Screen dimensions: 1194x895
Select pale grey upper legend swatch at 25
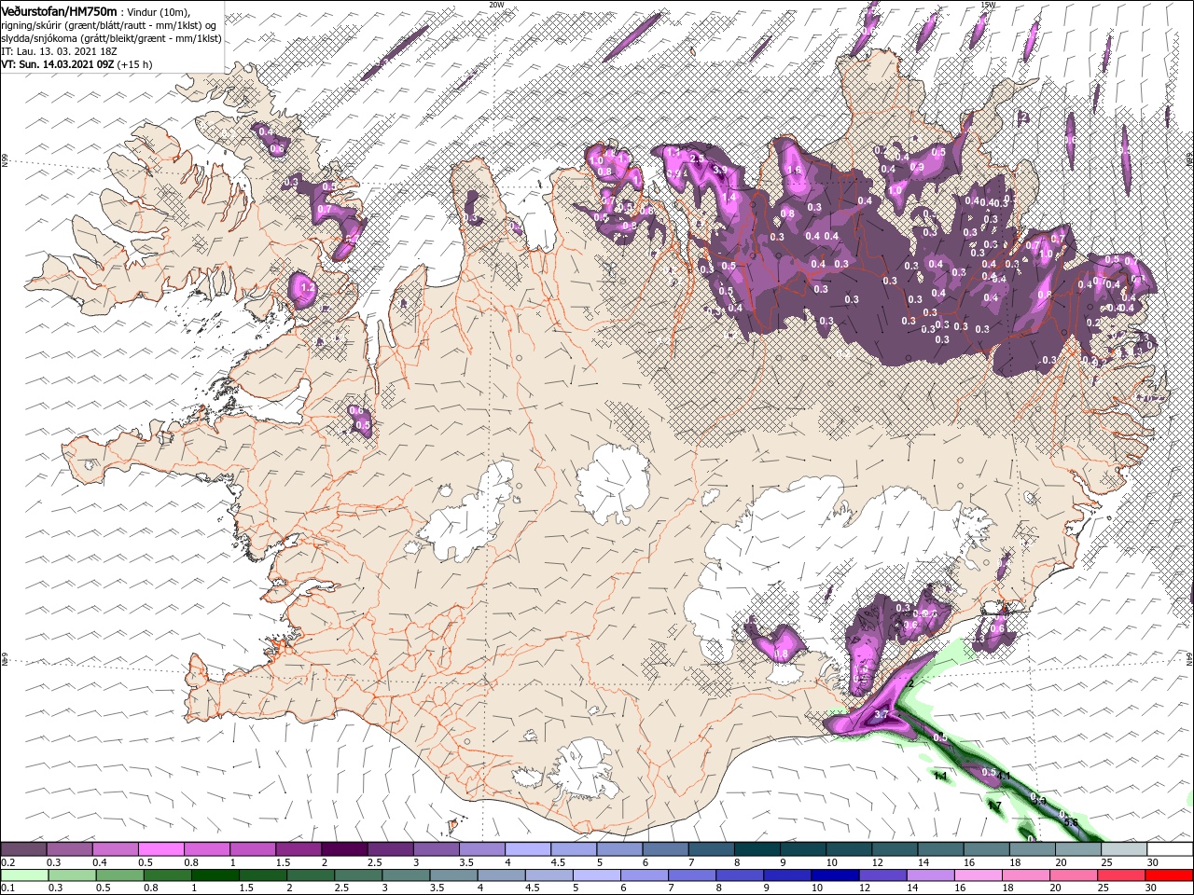[x=1124, y=849]
